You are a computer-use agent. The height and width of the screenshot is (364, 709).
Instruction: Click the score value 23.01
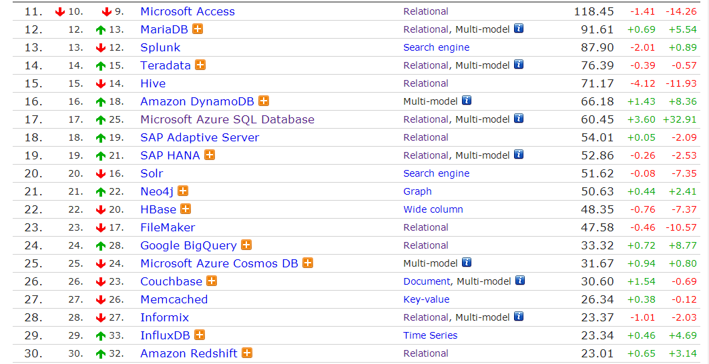pyautogui.click(x=598, y=353)
